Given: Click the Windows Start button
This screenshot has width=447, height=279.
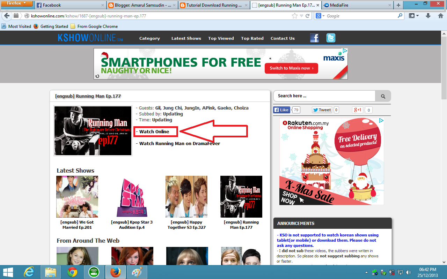Looking at the screenshot, I should pyautogui.click(x=8, y=272).
